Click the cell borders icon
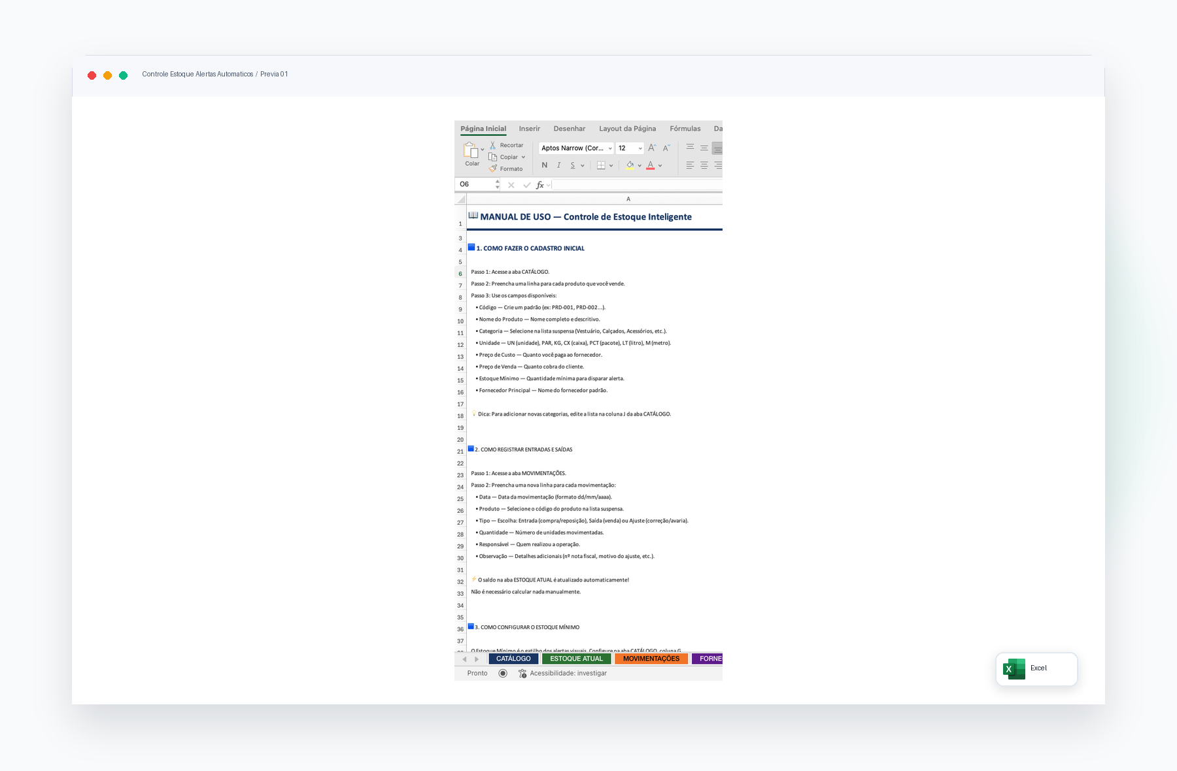 pyautogui.click(x=601, y=165)
